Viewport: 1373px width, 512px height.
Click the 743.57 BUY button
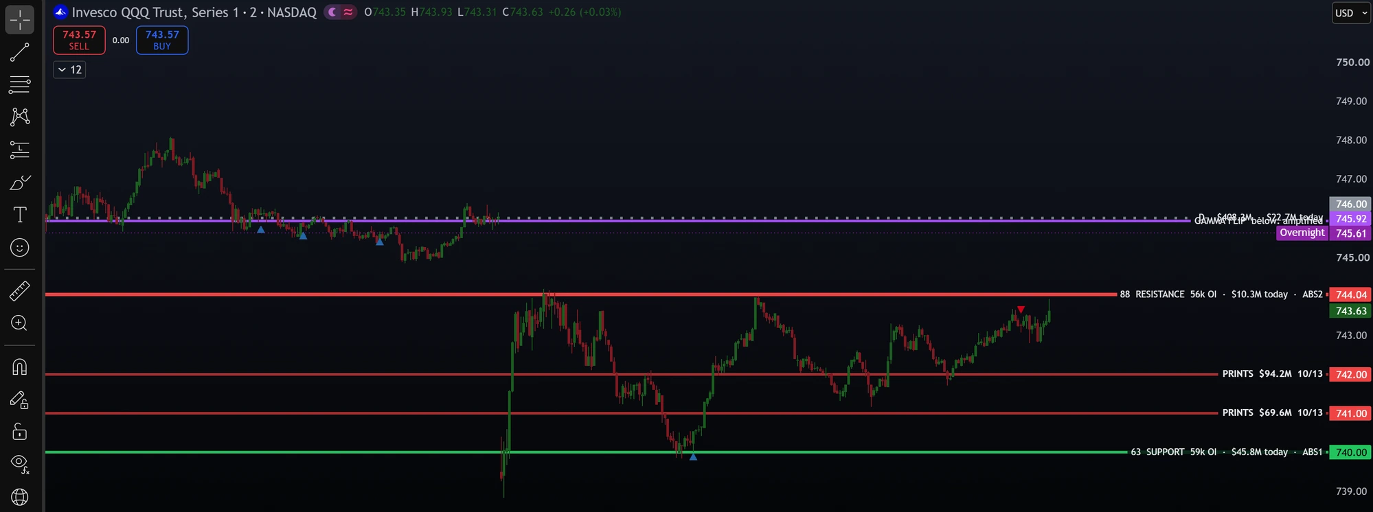click(162, 40)
